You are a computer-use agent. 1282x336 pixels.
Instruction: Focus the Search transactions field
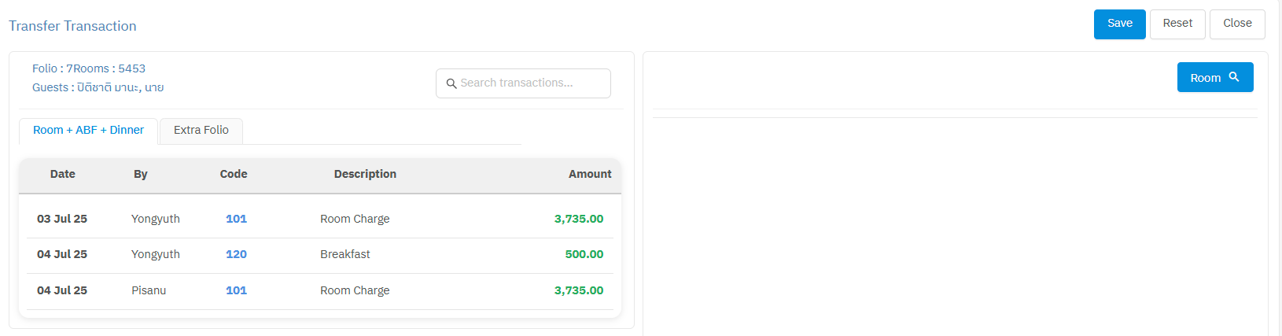[531, 83]
